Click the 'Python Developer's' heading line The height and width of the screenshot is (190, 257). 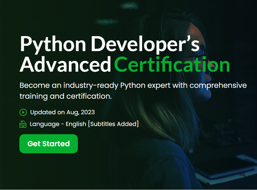click(x=110, y=44)
